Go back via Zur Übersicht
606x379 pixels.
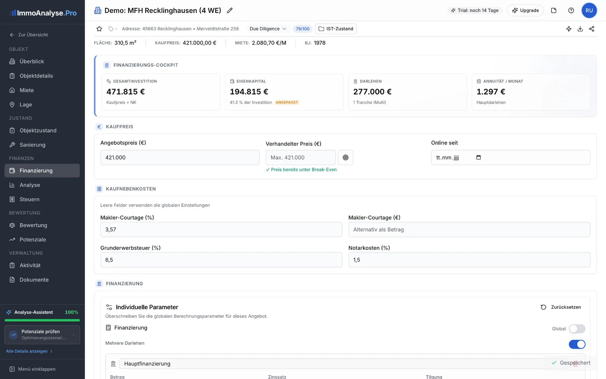[x=29, y=35]
